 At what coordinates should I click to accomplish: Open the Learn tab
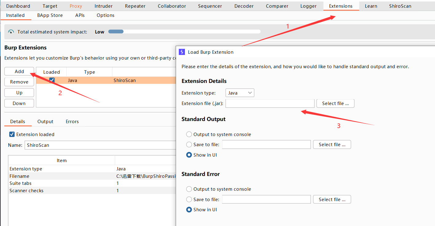coord(371,6)
